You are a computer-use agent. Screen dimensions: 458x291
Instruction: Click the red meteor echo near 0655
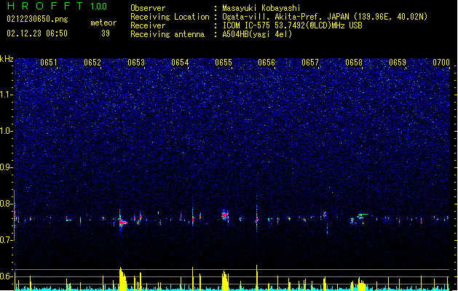224,215
